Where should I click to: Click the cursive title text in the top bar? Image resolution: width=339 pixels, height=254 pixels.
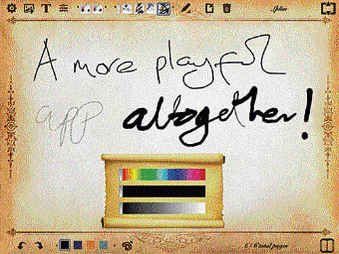(x=280, y=9)
